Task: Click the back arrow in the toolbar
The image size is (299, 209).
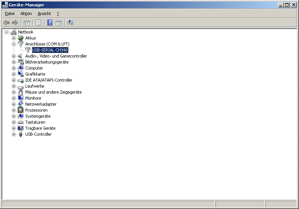Action: (x=6, y=23)
